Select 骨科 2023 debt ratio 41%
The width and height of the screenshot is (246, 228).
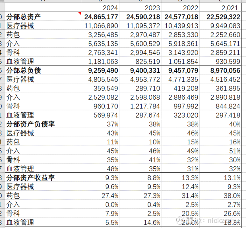click(x=140, y=160)
